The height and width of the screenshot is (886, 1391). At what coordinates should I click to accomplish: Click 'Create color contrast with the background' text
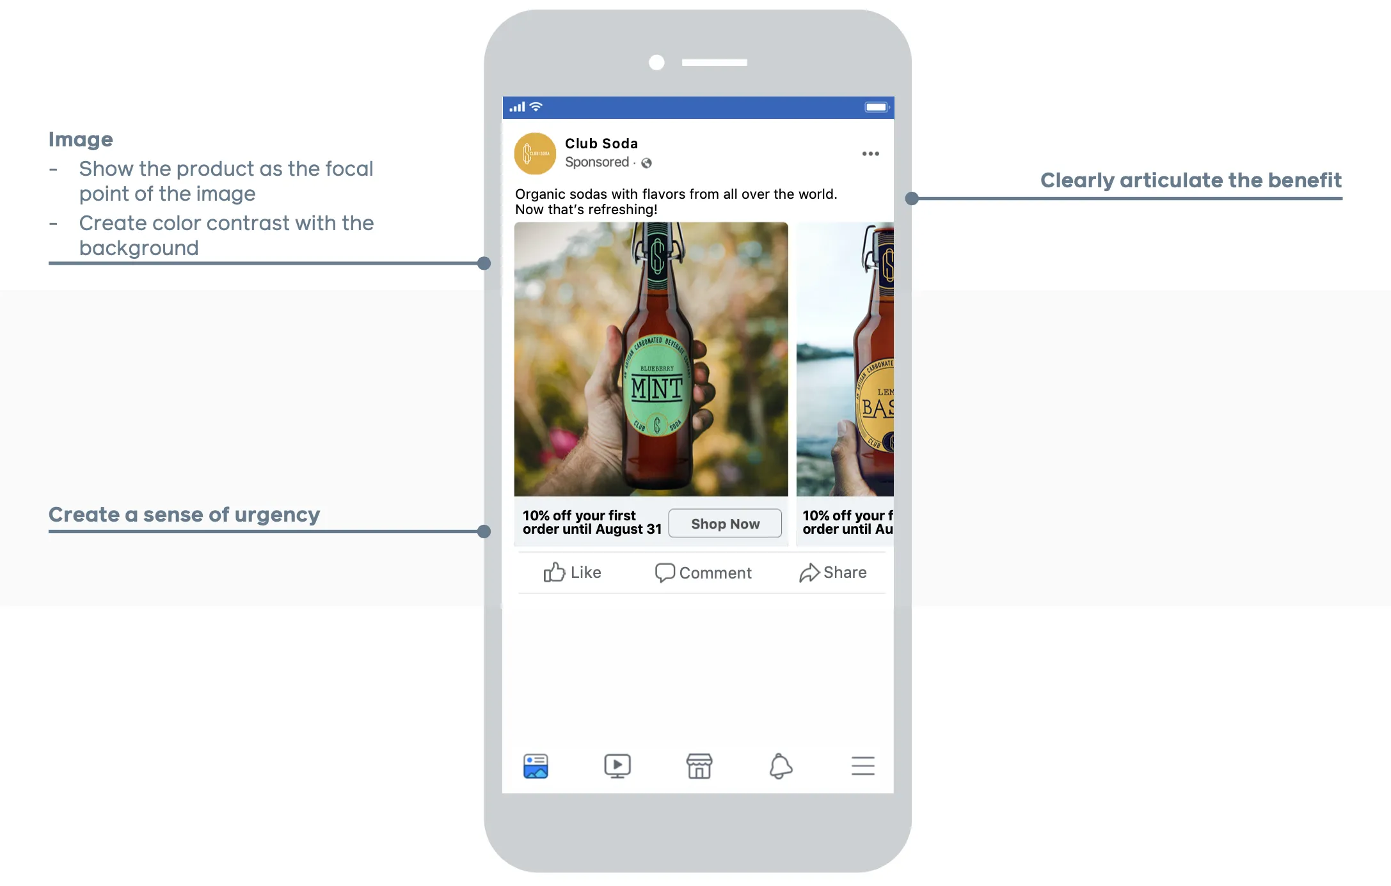pyautogui.click(x=226, y=235)
